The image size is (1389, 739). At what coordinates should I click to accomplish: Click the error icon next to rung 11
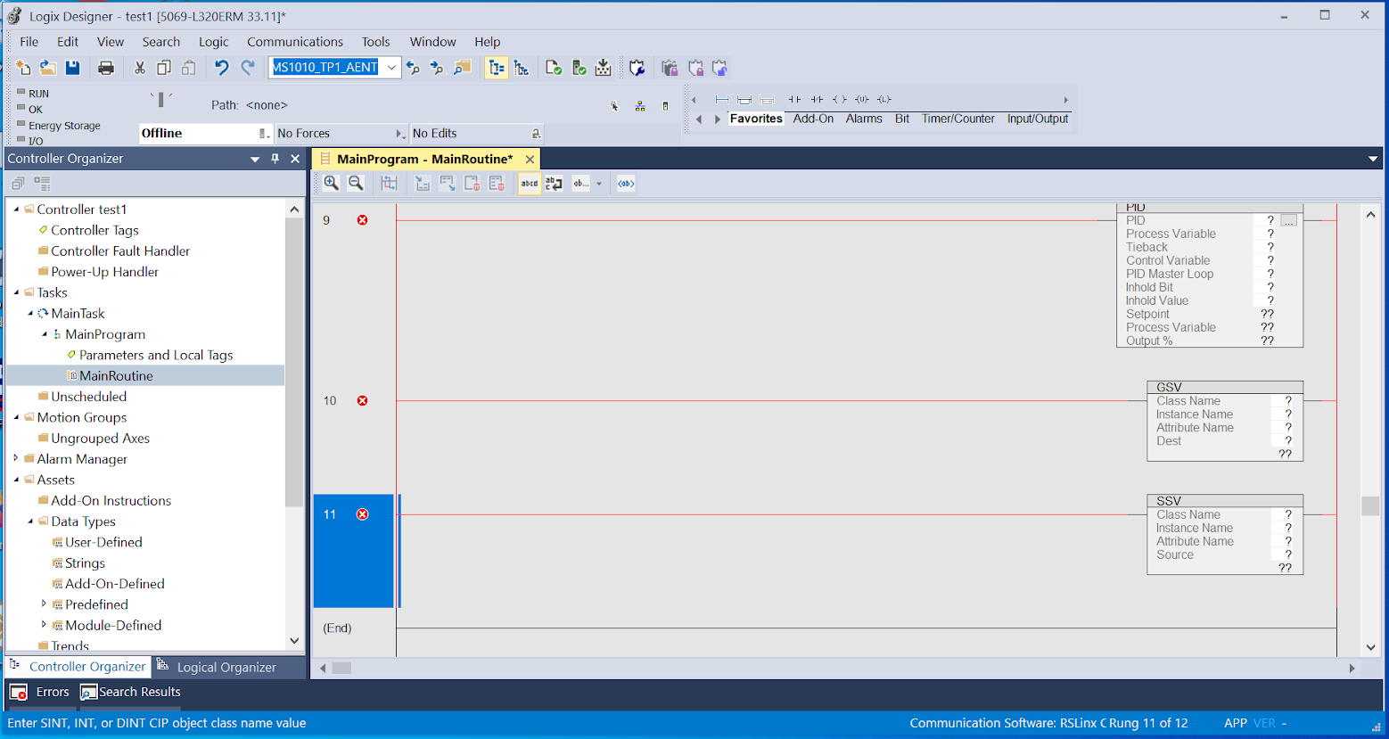pyautogui.click(x=362, y=513)
